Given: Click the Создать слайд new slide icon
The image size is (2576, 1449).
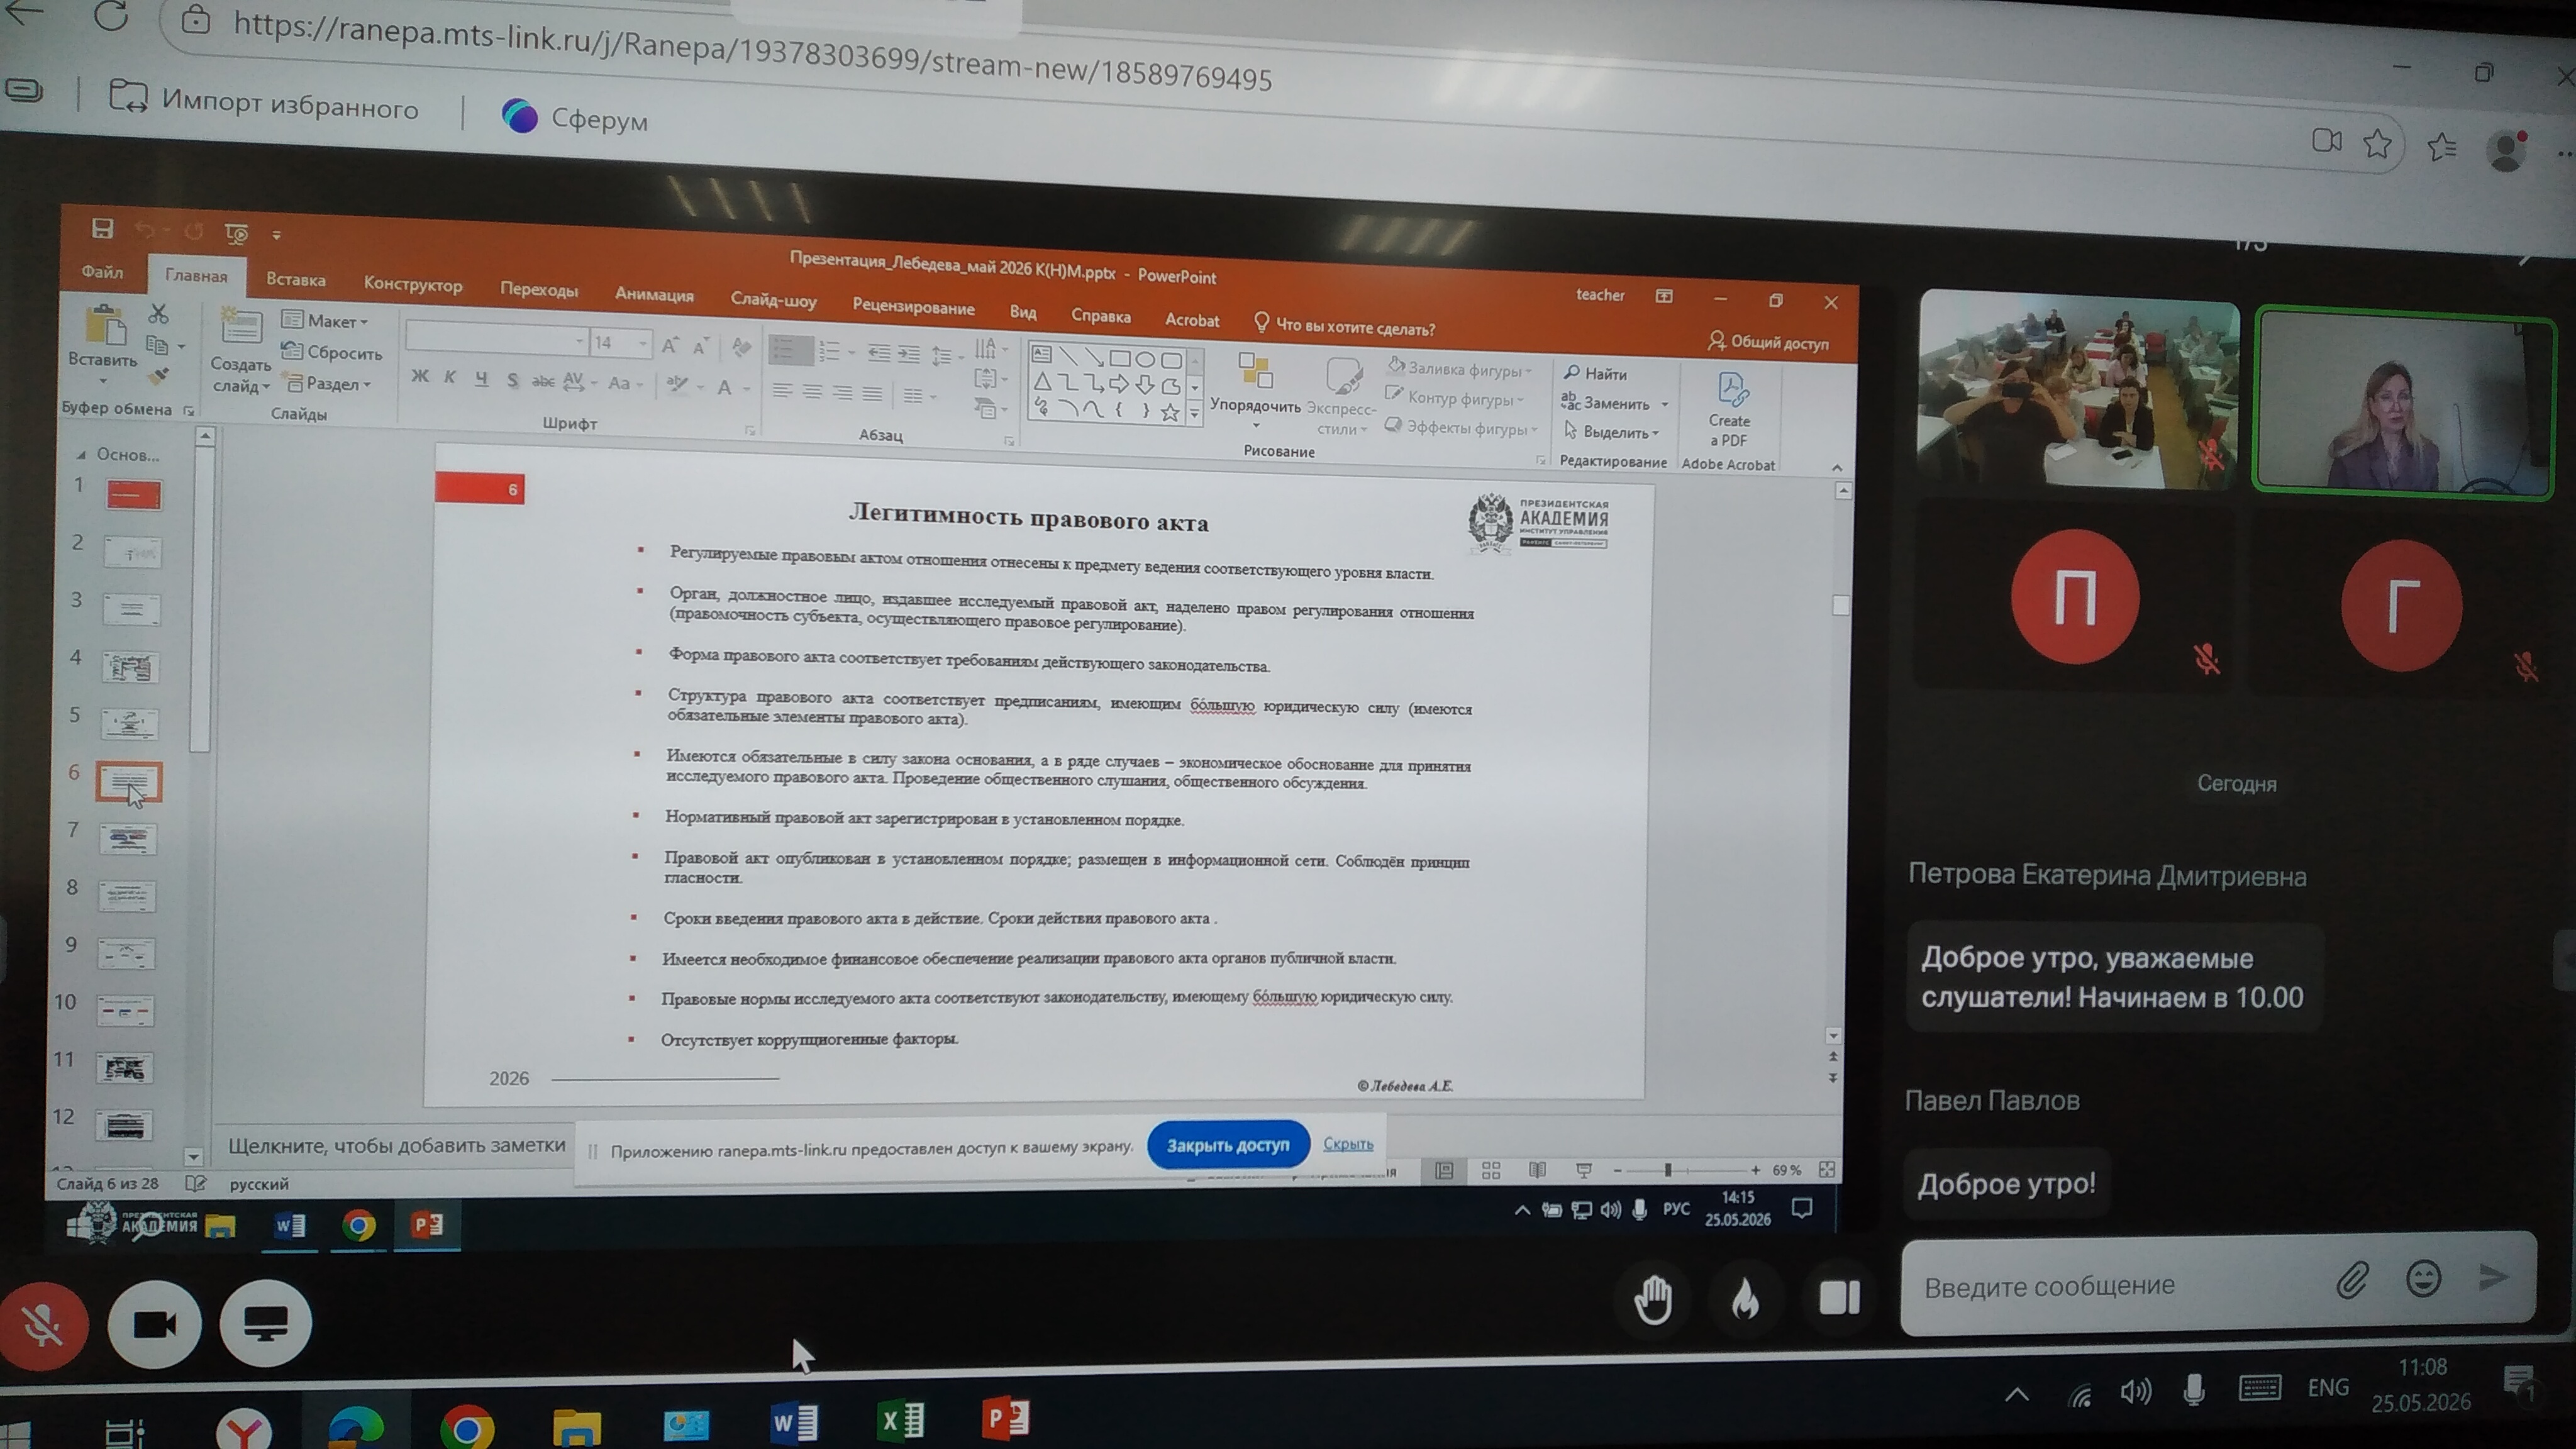Looking at the screenshot, I should (241, 328).
